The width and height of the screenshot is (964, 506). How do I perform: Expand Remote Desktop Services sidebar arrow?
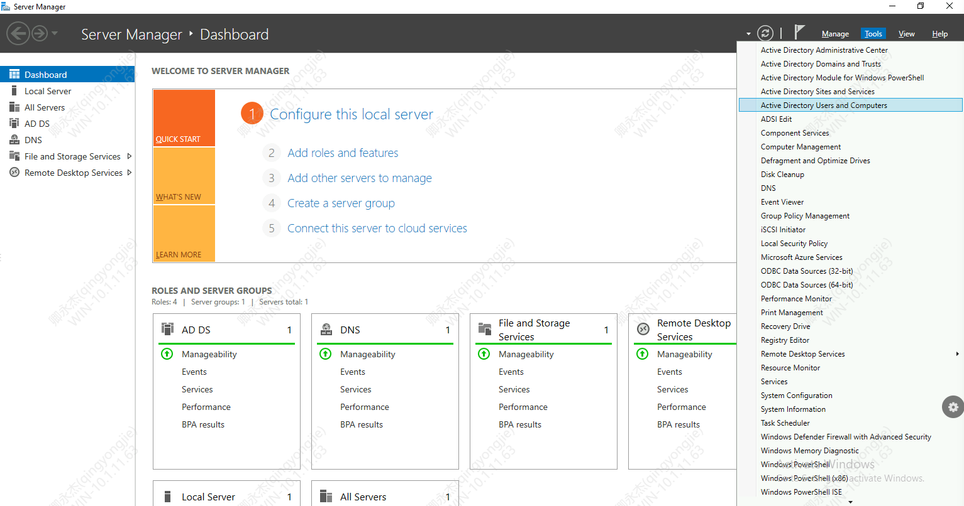tap(130, 172)
